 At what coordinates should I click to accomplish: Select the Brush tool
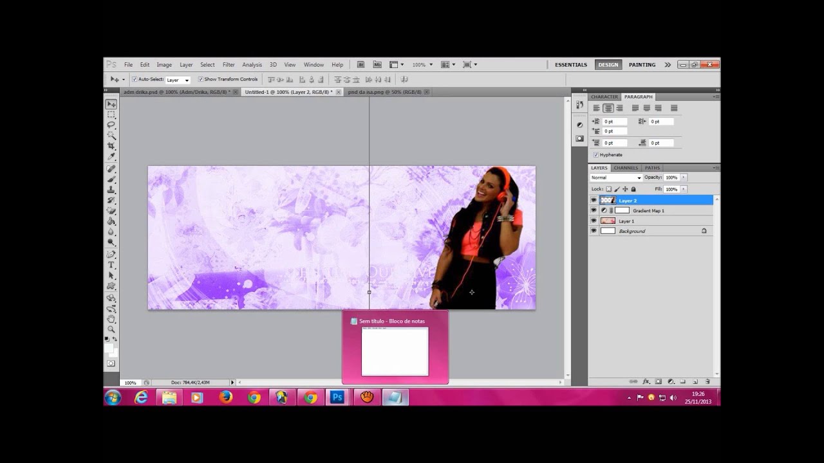(x=111, y=179)
